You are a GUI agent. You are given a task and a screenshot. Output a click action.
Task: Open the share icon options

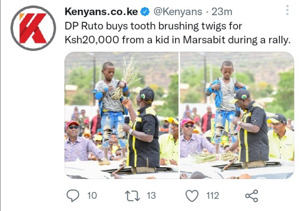252,196
